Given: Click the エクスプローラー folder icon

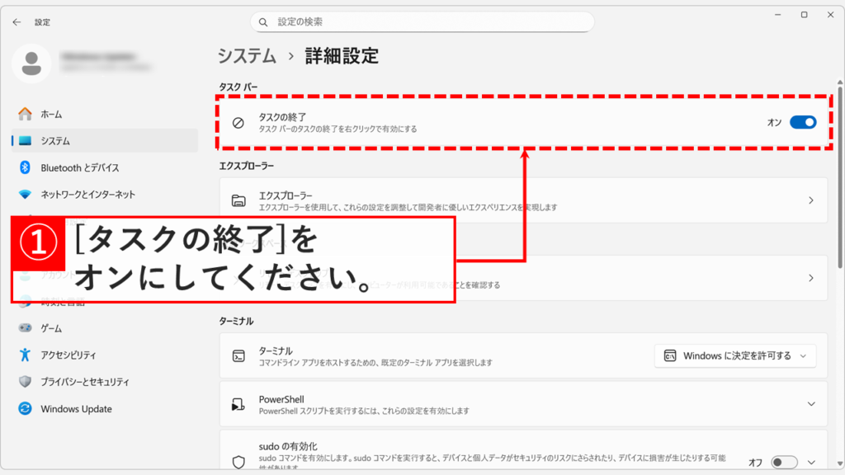Looking at the screenshot, I should point(240,200).
